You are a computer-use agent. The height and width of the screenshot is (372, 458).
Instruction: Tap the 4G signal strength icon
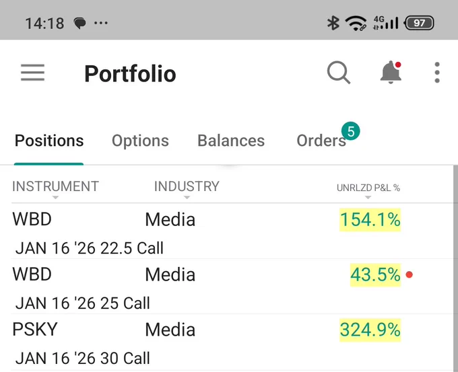pyautogui.click(x=386, y=23)
